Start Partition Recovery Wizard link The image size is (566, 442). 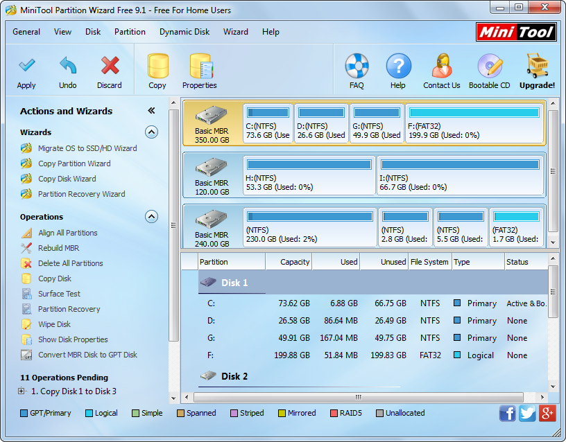click(x=82, y=194)
